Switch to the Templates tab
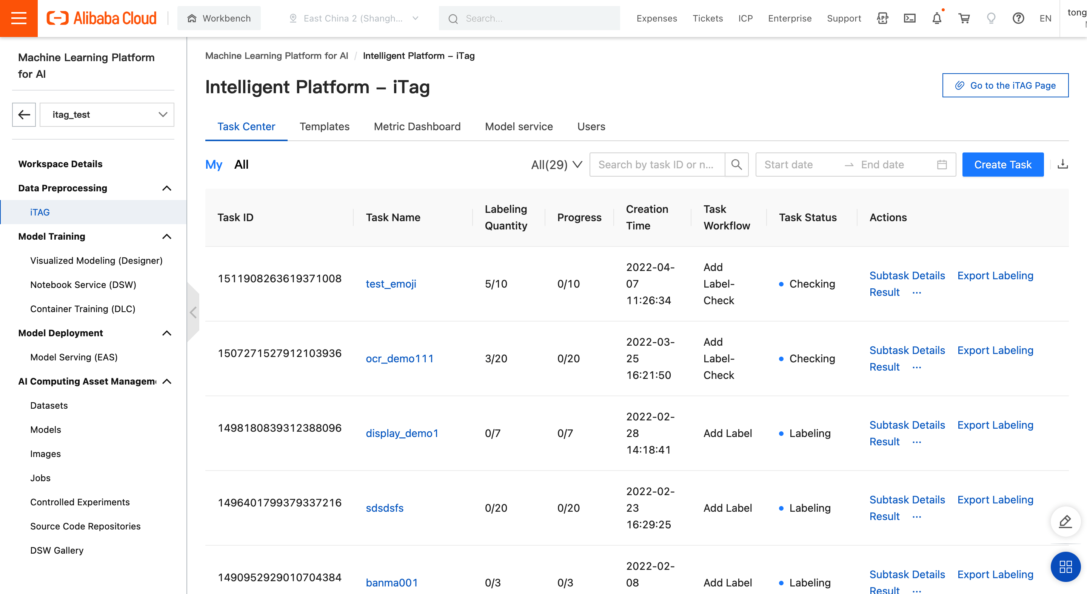 click(325, 126)
